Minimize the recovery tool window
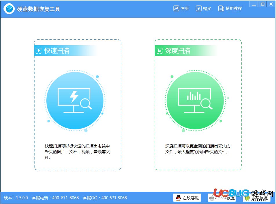Screen dimensions: 276x204 point(254,4)
